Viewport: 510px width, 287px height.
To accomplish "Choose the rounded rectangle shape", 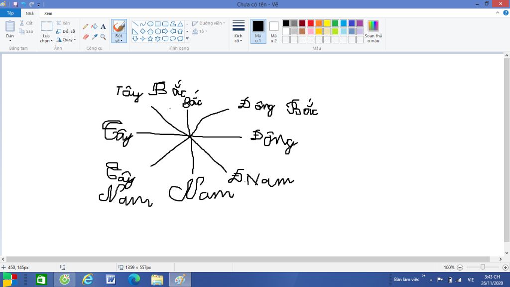I will [165, 24].
